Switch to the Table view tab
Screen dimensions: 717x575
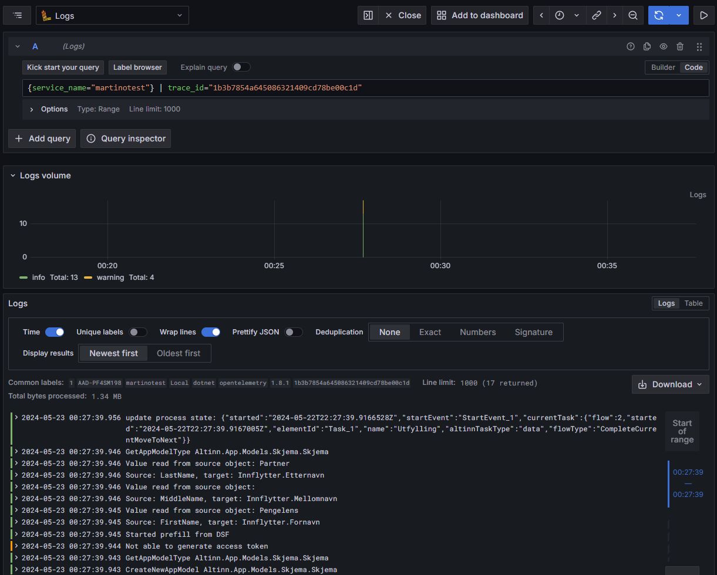[x=694, y=303]
